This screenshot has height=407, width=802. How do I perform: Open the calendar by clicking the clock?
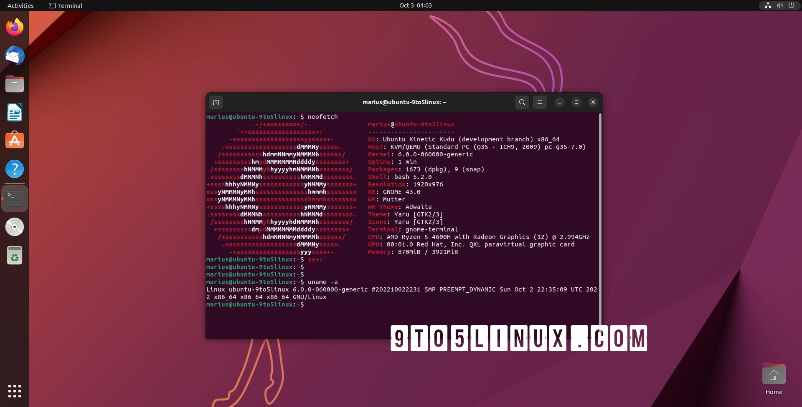coord(415,5)
